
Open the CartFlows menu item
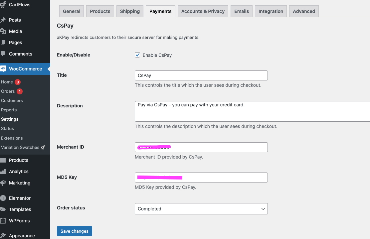coord(20,5)
